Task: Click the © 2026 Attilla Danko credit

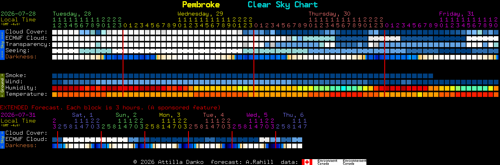Action: 169,162
